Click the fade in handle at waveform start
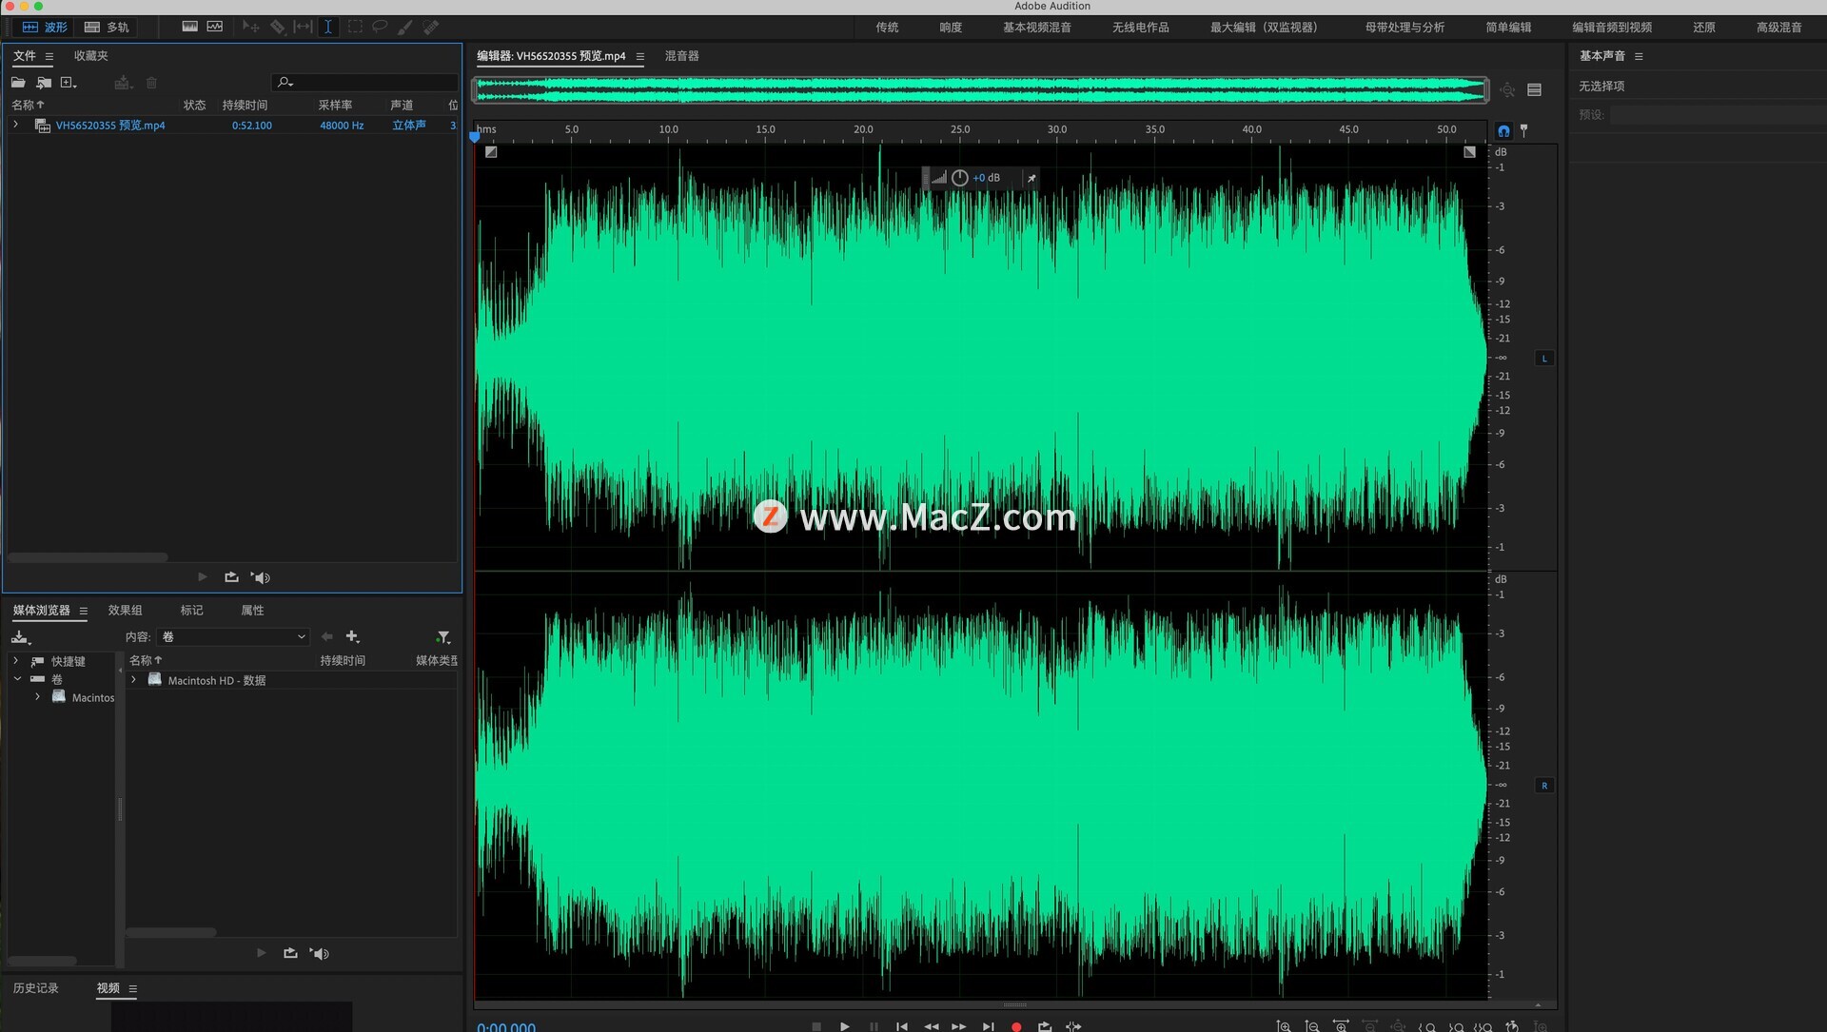Image resolution: width=1827 pixels, height=1032 pixels. click(491, 151)
